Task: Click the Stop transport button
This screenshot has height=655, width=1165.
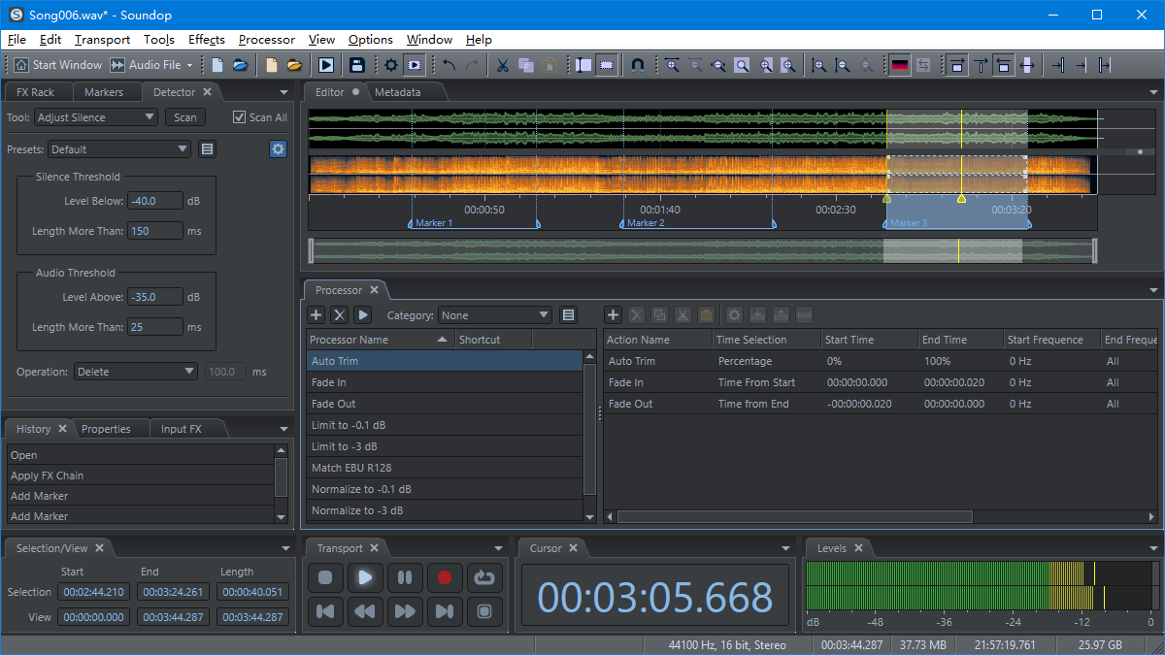Action: [325, 577]
